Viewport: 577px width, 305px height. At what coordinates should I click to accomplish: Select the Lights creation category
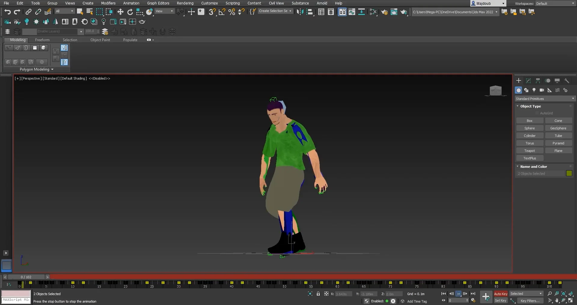(x=534, y=90)
